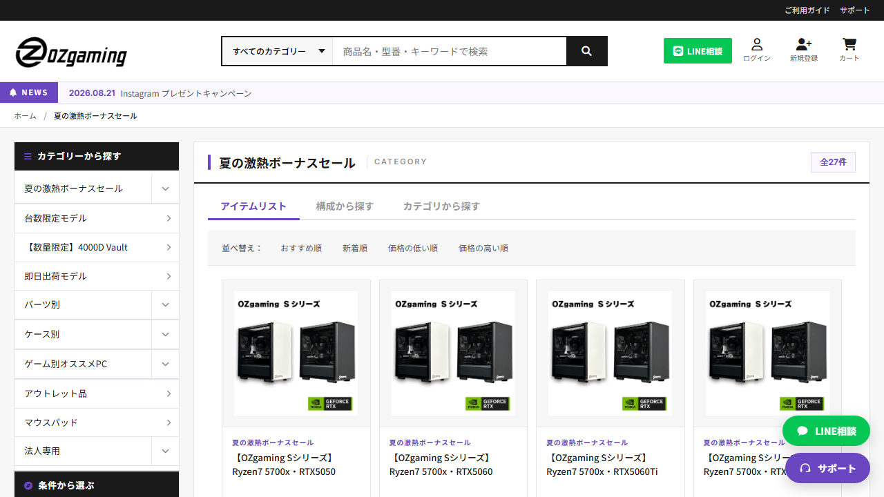Open ご利用ガイド in top bar
This screenshot has width=884, height=497.
pyautogui.click(x=807, y=10)
